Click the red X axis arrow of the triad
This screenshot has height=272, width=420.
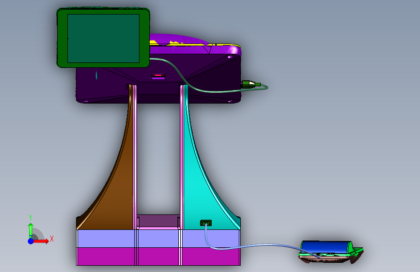(42, 241)
